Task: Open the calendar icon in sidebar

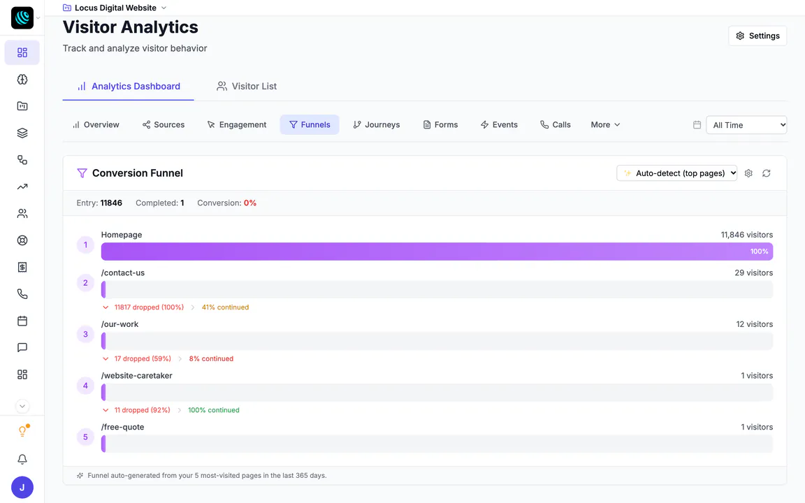Action: pyautogui.click(x=22, y=321)
